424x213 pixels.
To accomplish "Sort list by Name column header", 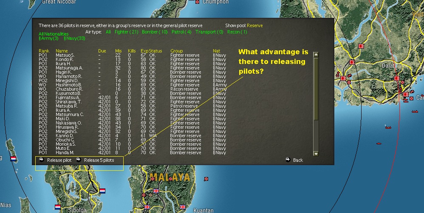I will [62, 51].
